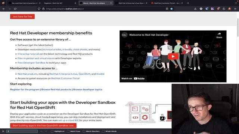Open Free Developer Sandbox link
The width and height of the screenshot is (239, 134).
point(31,63)
